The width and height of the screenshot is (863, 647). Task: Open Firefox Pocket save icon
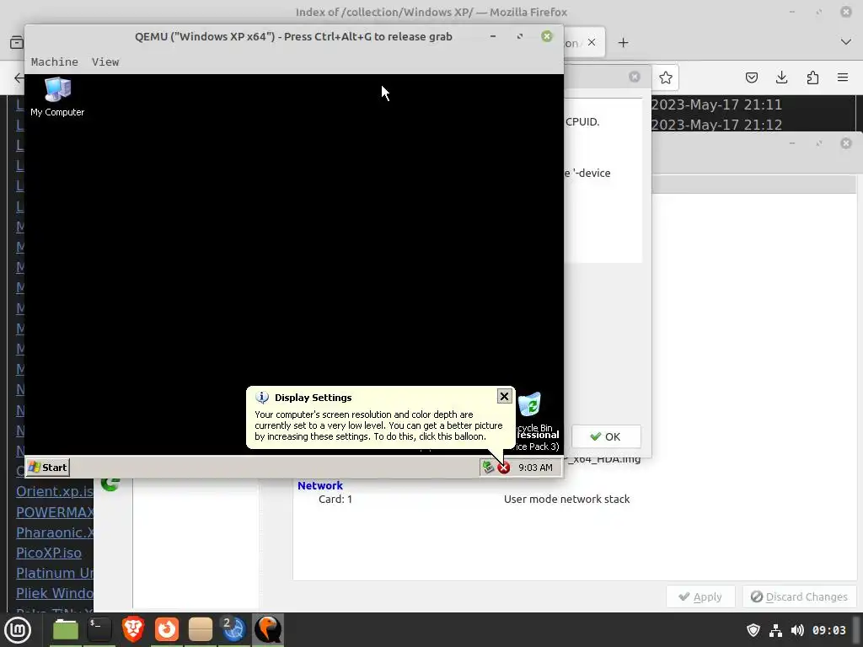click(x=751, y=78)
